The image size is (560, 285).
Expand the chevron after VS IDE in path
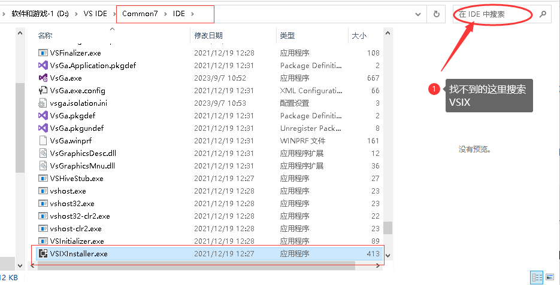114,14
